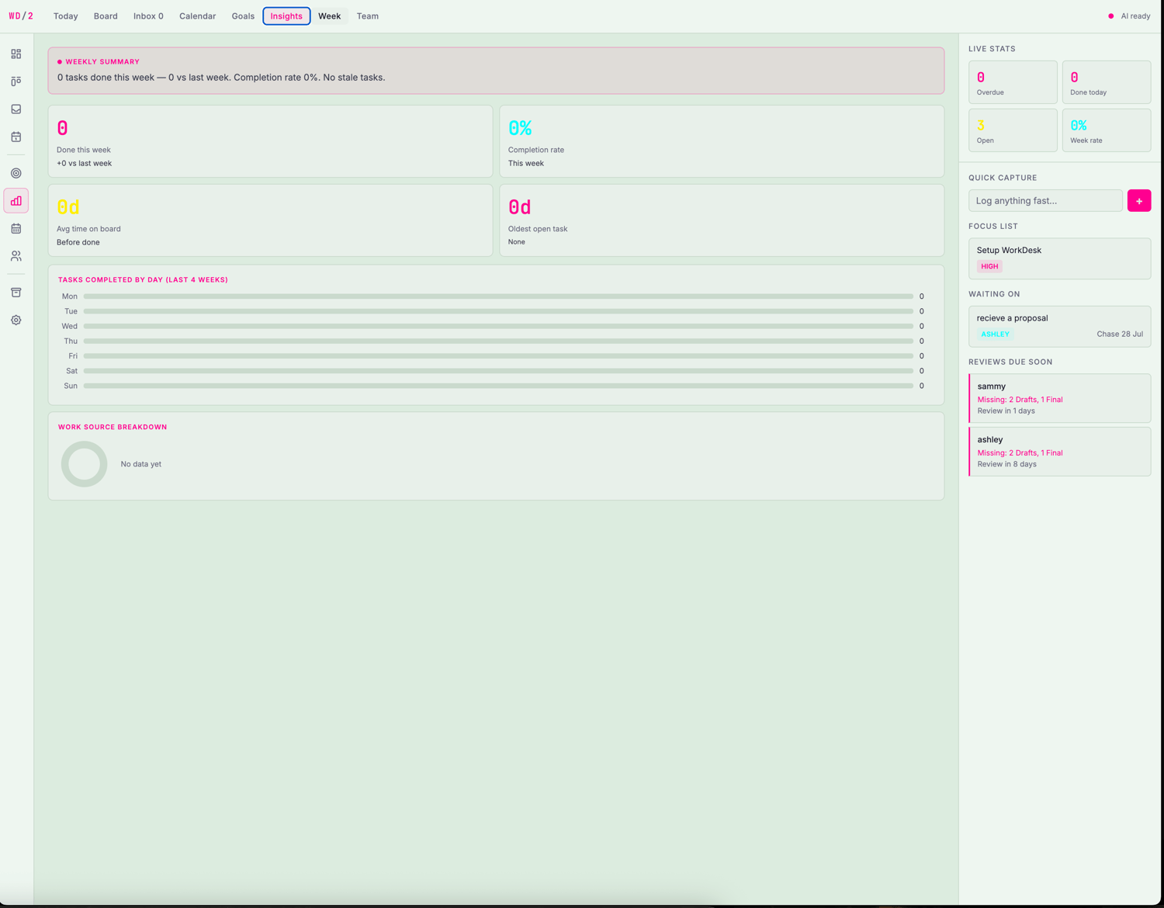The width and height of the screenshot is (1164, 908).
Task: Click the Open tasks stat card
Action: [x=1013, y=130]
